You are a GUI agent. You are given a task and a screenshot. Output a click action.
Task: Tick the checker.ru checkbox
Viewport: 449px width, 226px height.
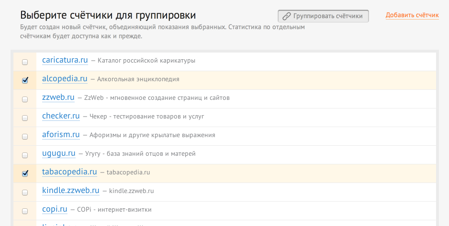tap(25, 118)
